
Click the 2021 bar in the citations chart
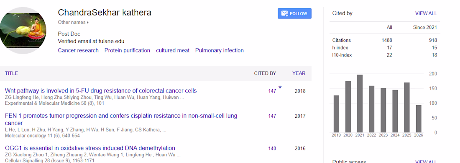click(x=360, y=103)
